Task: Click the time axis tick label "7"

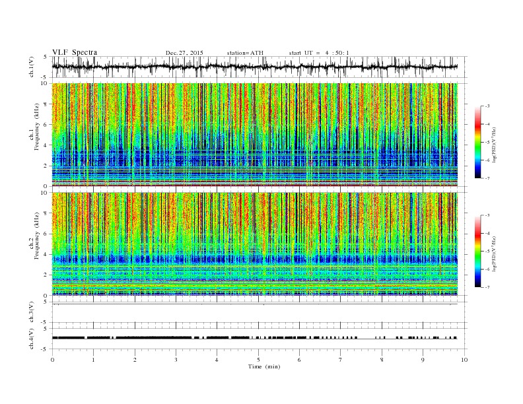Action: [x=341, y=360]
